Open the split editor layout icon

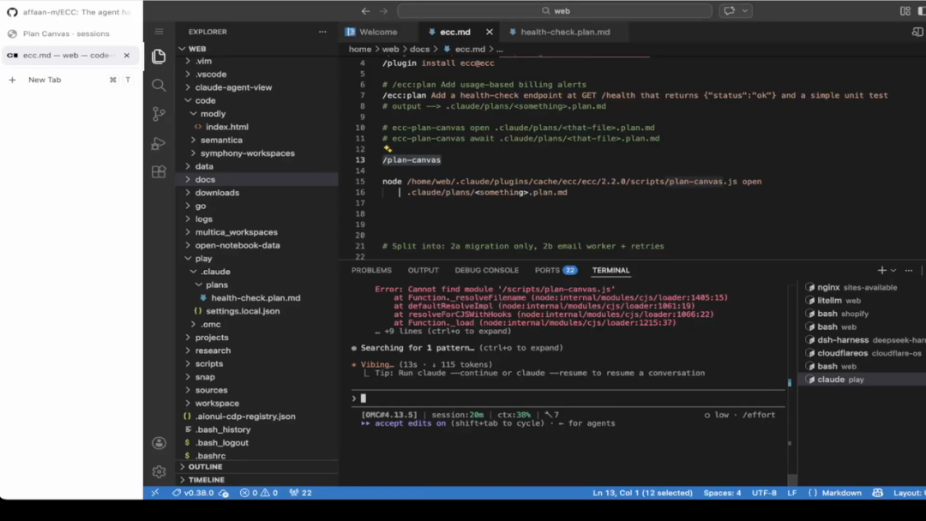tap(917, 32)
